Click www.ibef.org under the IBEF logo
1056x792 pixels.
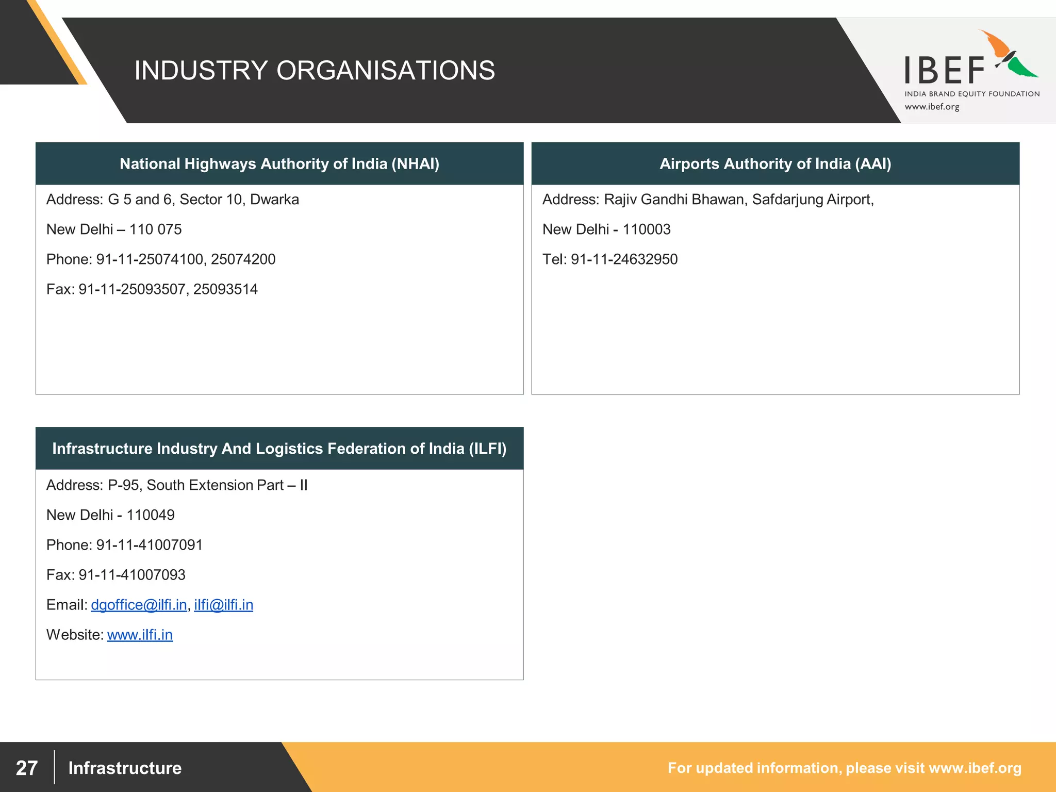(932, 107)
